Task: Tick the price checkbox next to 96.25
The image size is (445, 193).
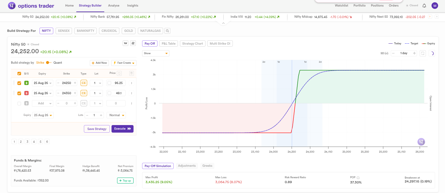Action: [109, 83]
